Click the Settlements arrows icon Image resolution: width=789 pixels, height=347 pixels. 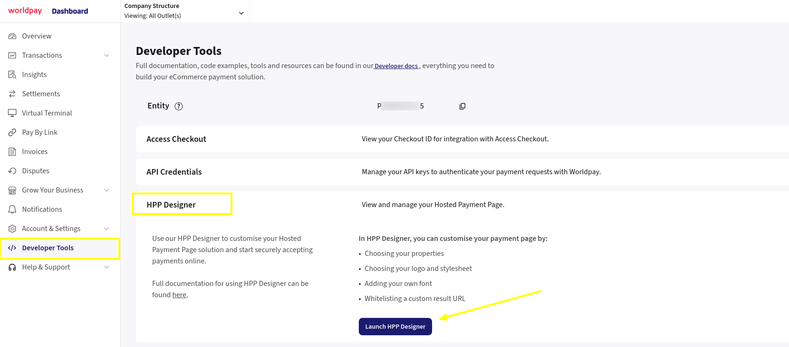click(x=13, y=93)
